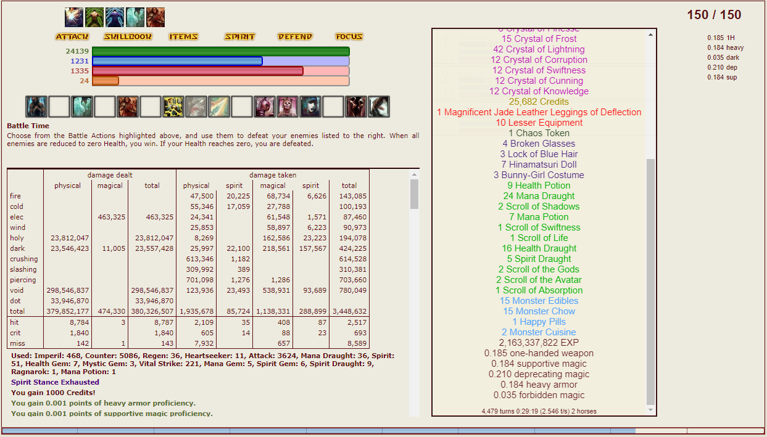The width and height of the screenshot is (767, 437).
Task: Click 'You gain 1000 Credits!' message
Action: pyautogui.click(x=53, y=393)
